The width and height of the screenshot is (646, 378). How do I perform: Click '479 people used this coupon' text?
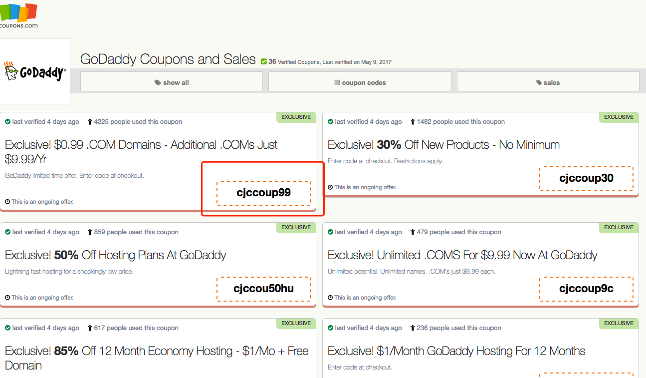(x=459, y=232)
